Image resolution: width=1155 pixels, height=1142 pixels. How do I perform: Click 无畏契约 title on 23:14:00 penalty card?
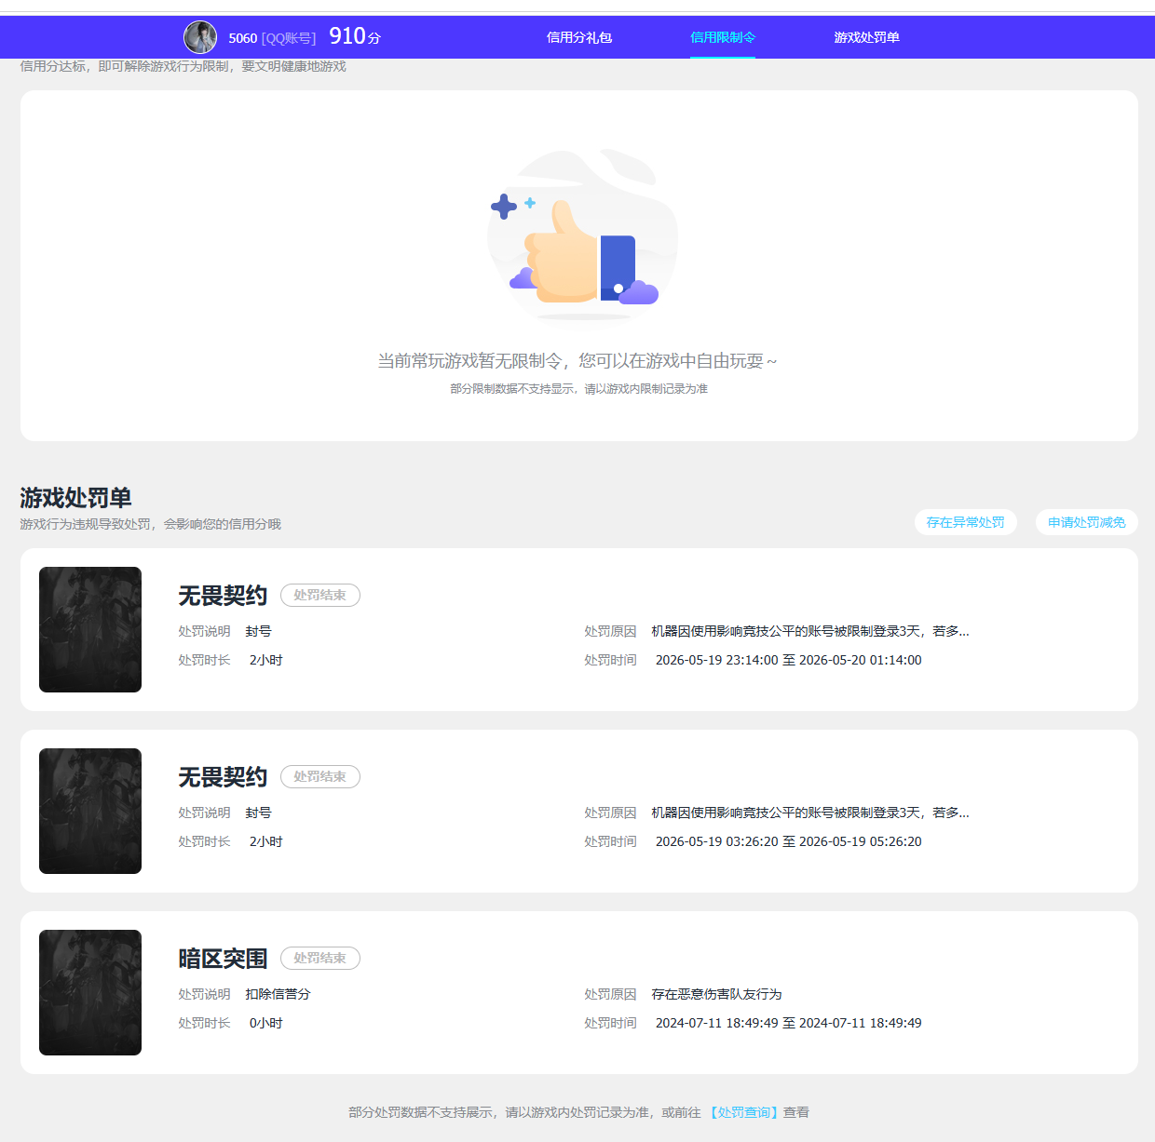click(224, 596)
